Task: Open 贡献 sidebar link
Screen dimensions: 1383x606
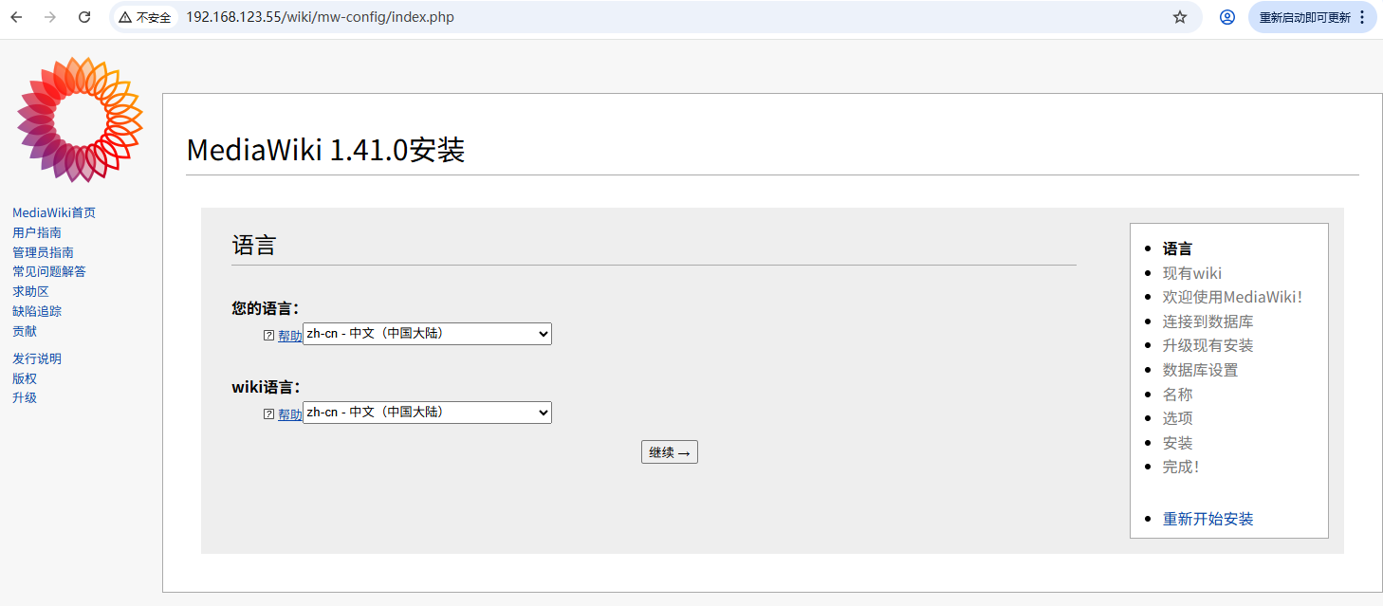Action: [25, 331]
